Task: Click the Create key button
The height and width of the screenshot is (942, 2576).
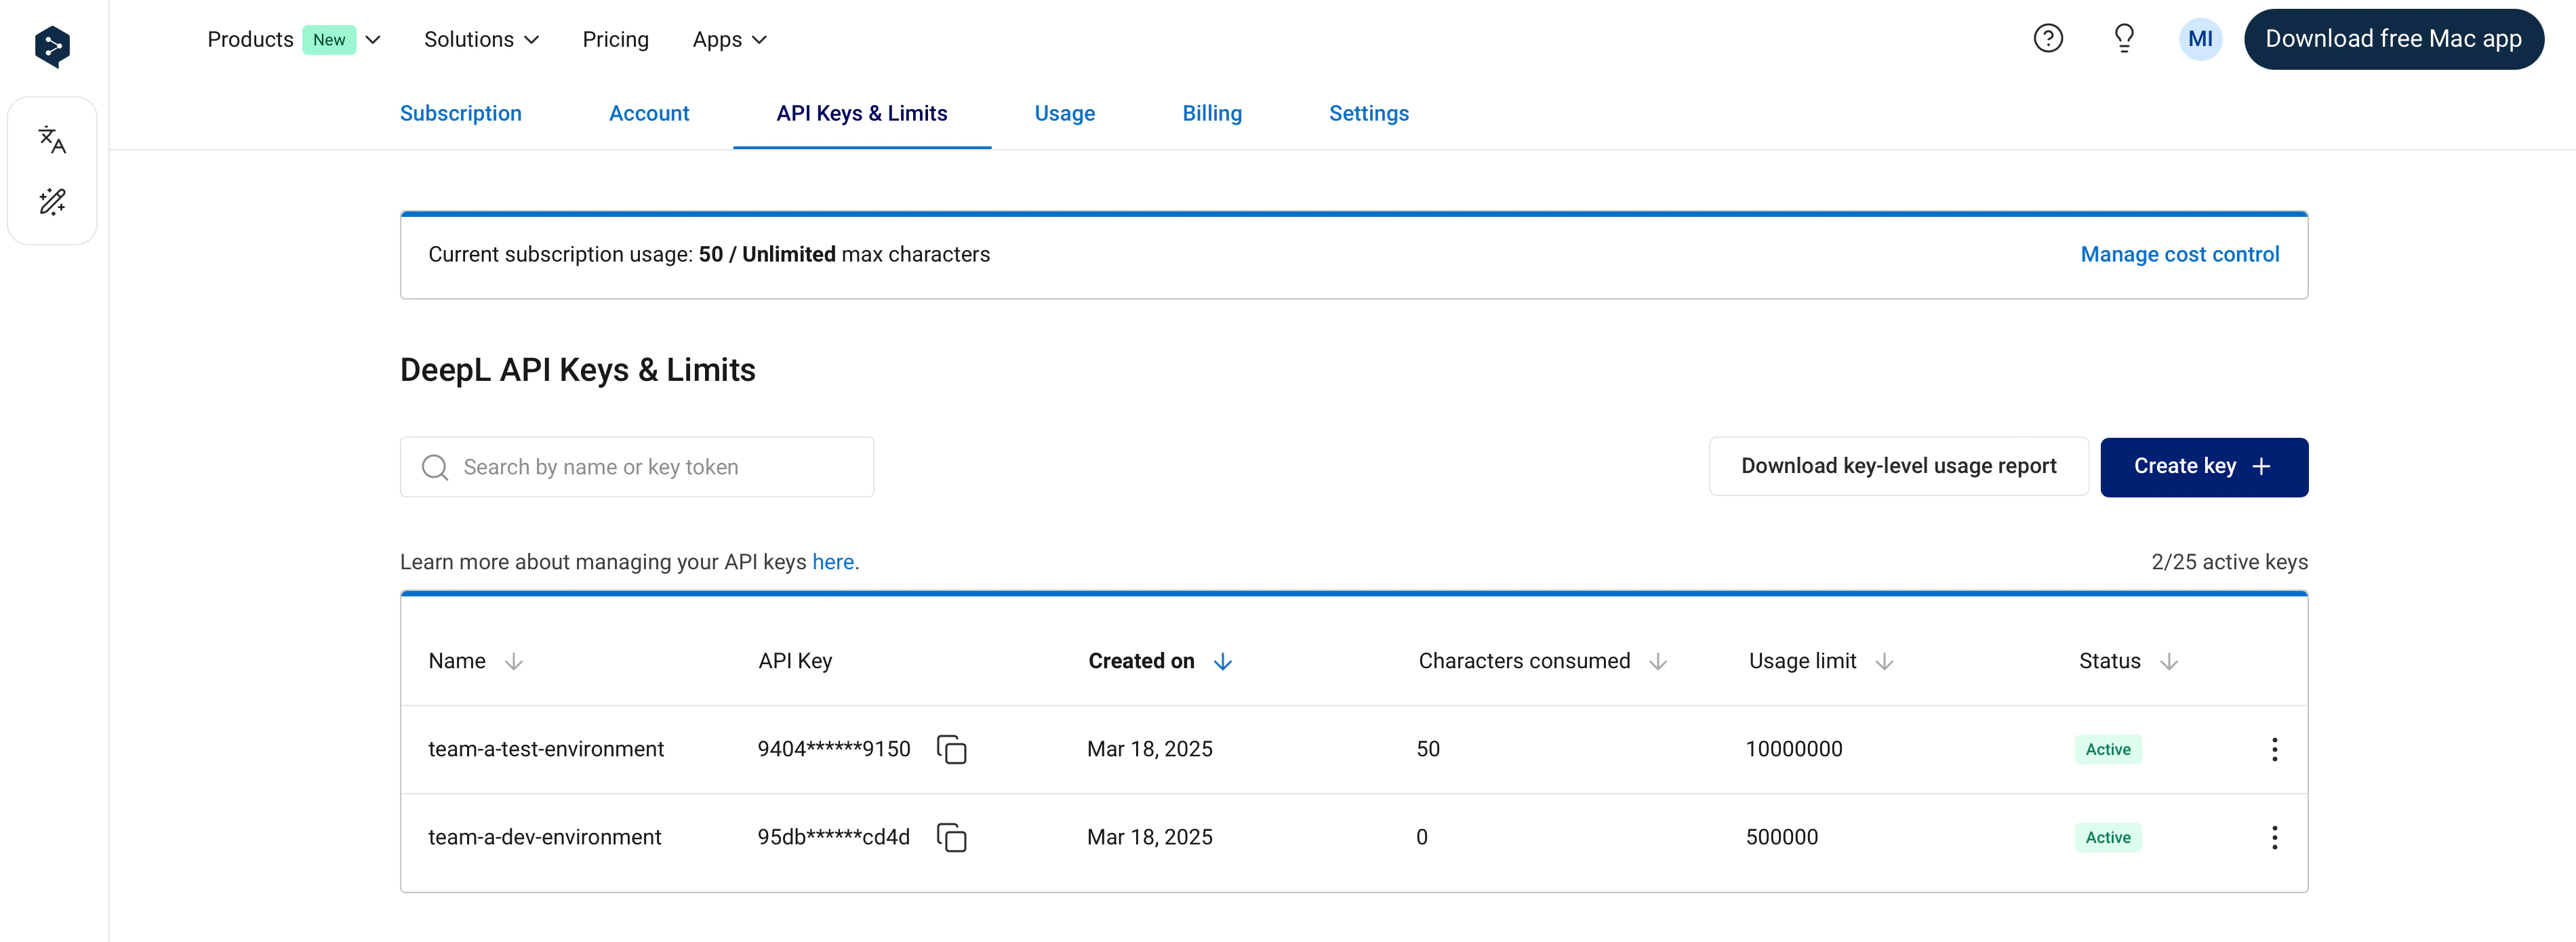Action: [x=2203, y=467]
